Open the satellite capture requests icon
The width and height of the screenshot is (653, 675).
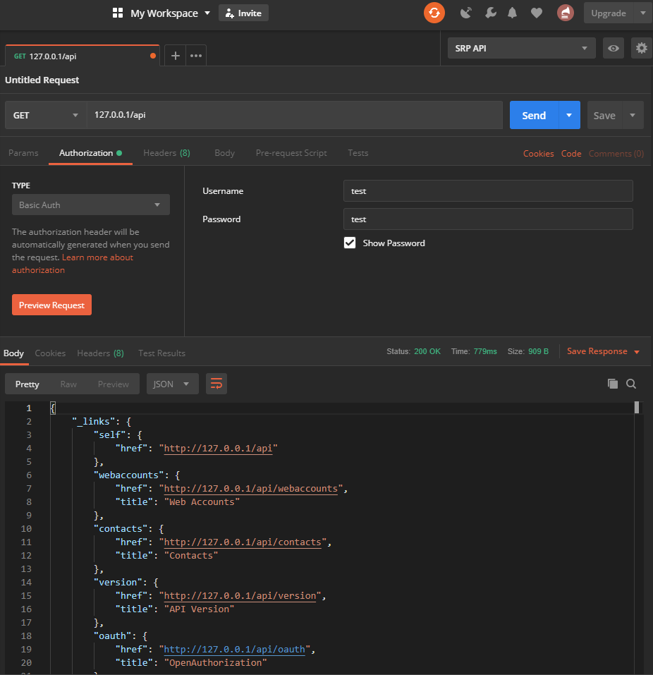[465, 13]
